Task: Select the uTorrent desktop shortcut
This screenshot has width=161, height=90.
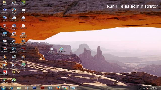Action: click(14, 81)
